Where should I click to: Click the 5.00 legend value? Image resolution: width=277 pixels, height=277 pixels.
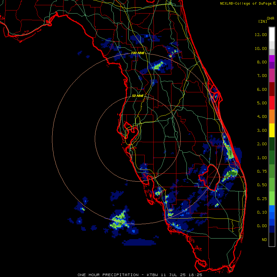click(x=262, y=103)
